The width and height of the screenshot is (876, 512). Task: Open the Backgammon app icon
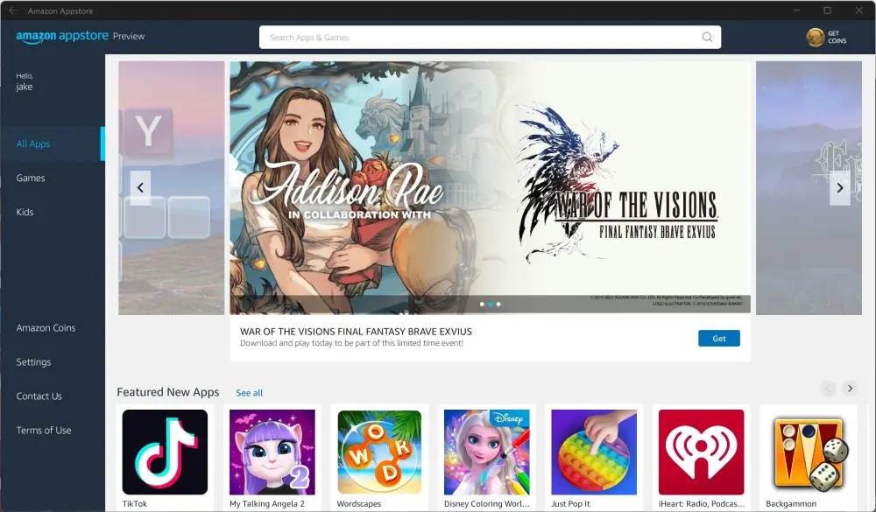point(809,452)
